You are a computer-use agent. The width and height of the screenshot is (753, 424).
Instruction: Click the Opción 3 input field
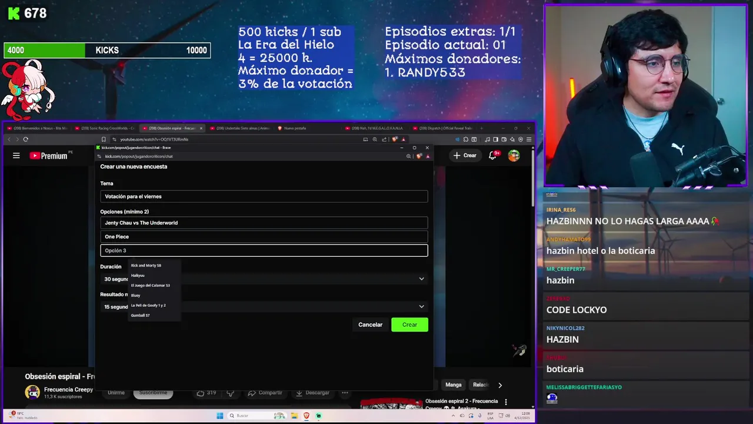click(x=264, y=250)
